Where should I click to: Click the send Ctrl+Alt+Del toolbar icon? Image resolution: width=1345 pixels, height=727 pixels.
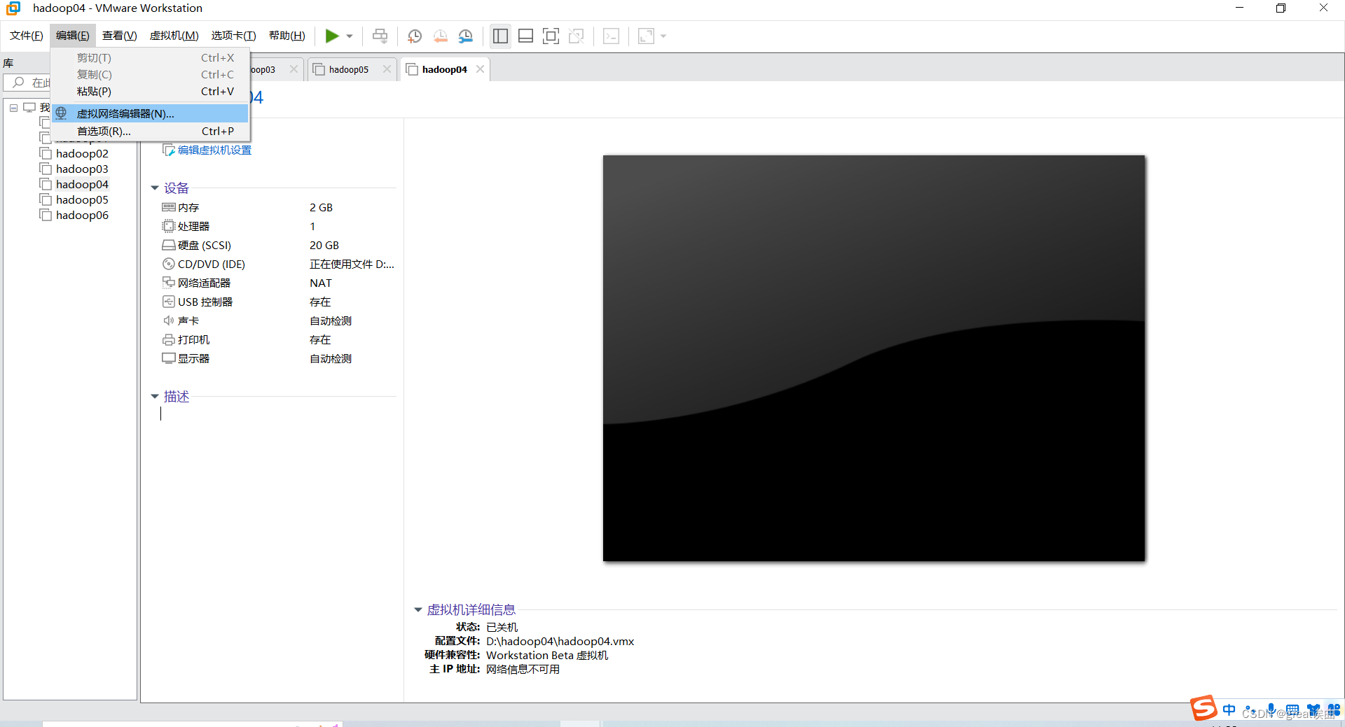(380, 36)
